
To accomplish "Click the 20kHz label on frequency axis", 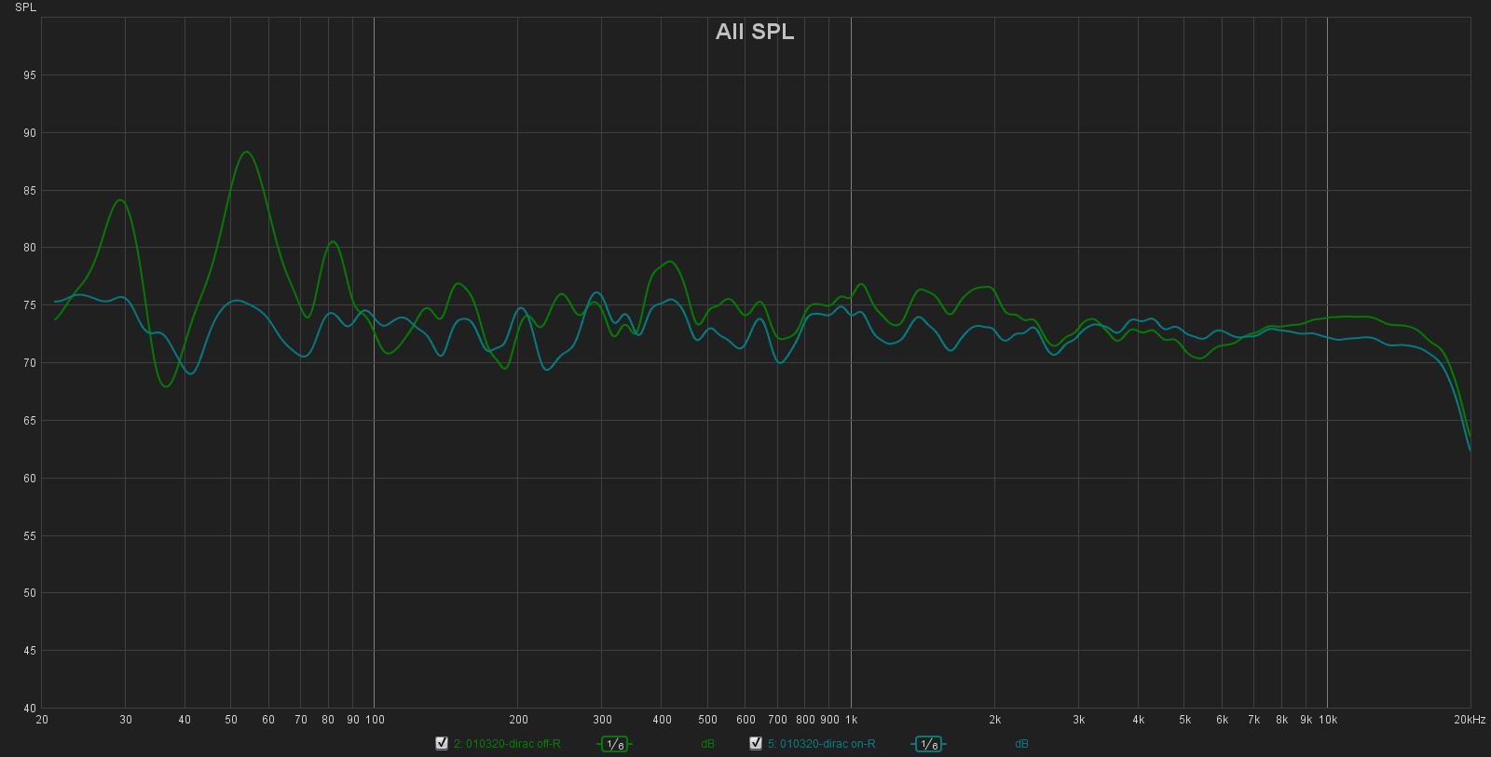I will pos(1469,720).
